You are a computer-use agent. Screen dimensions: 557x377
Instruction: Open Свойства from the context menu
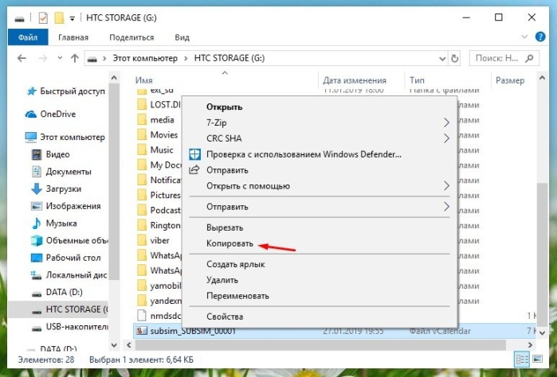click(x=225, y=317)
